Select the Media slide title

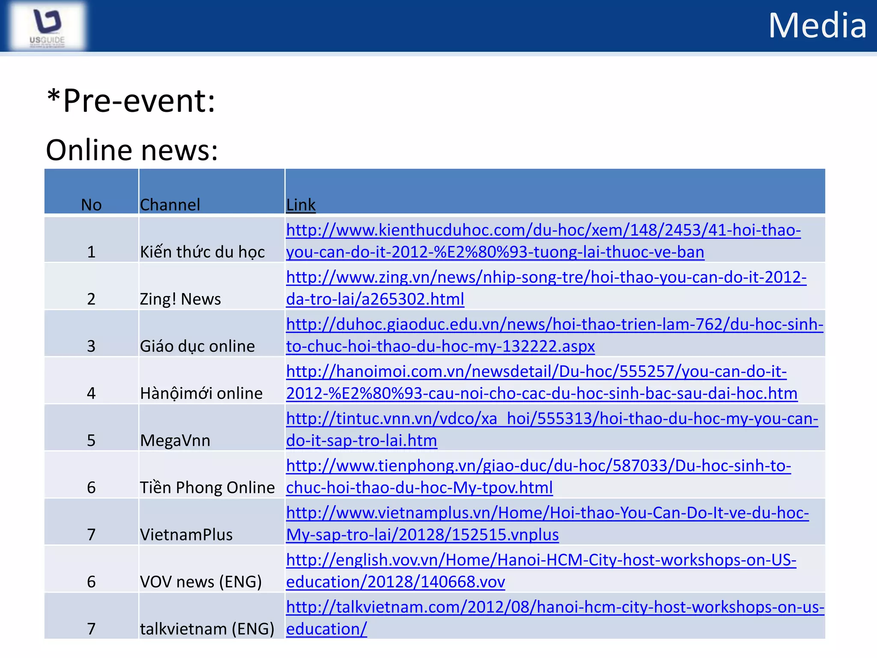(817, 26)
